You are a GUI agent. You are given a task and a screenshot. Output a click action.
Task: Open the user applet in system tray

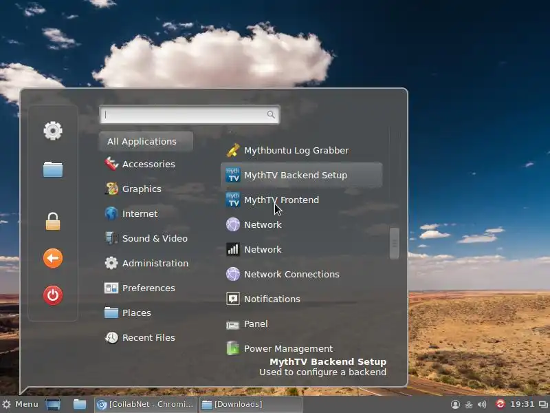[x=455, y=405]
